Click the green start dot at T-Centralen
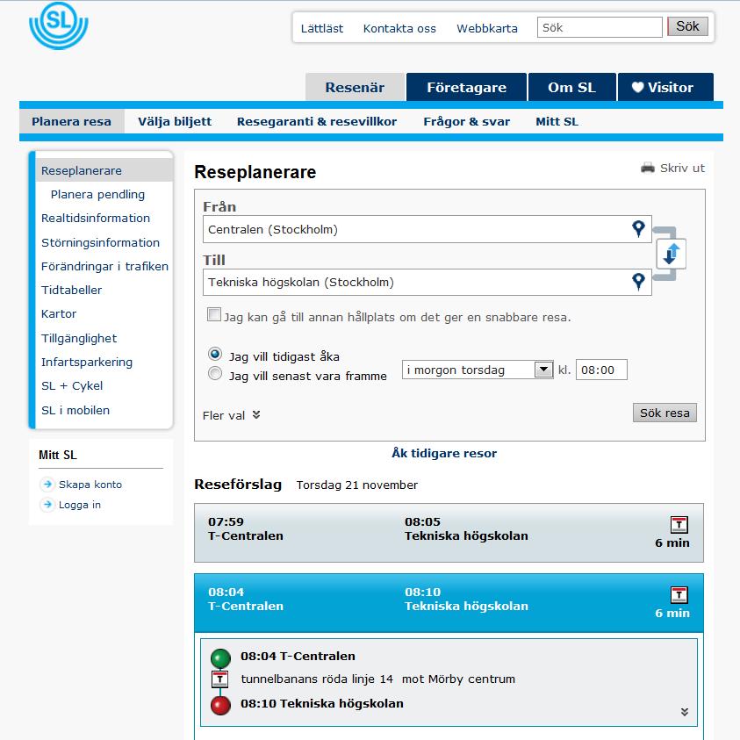This screenshot has width=740, height=740. [220, 657]
